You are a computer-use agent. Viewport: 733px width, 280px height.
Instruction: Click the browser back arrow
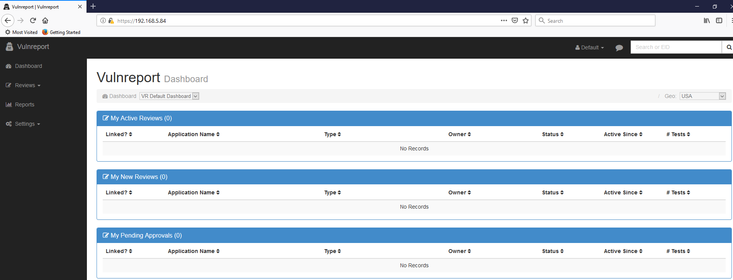click(x=8, y=20)
